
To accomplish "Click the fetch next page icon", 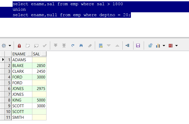I will [x=55, y=45].
